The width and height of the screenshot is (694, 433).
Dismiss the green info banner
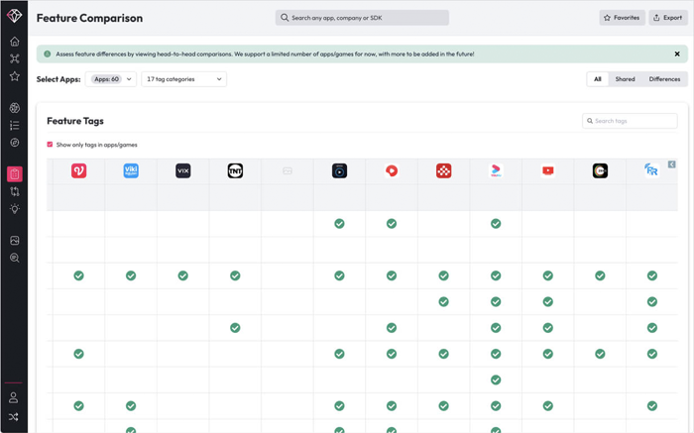(x=677, y=54)
